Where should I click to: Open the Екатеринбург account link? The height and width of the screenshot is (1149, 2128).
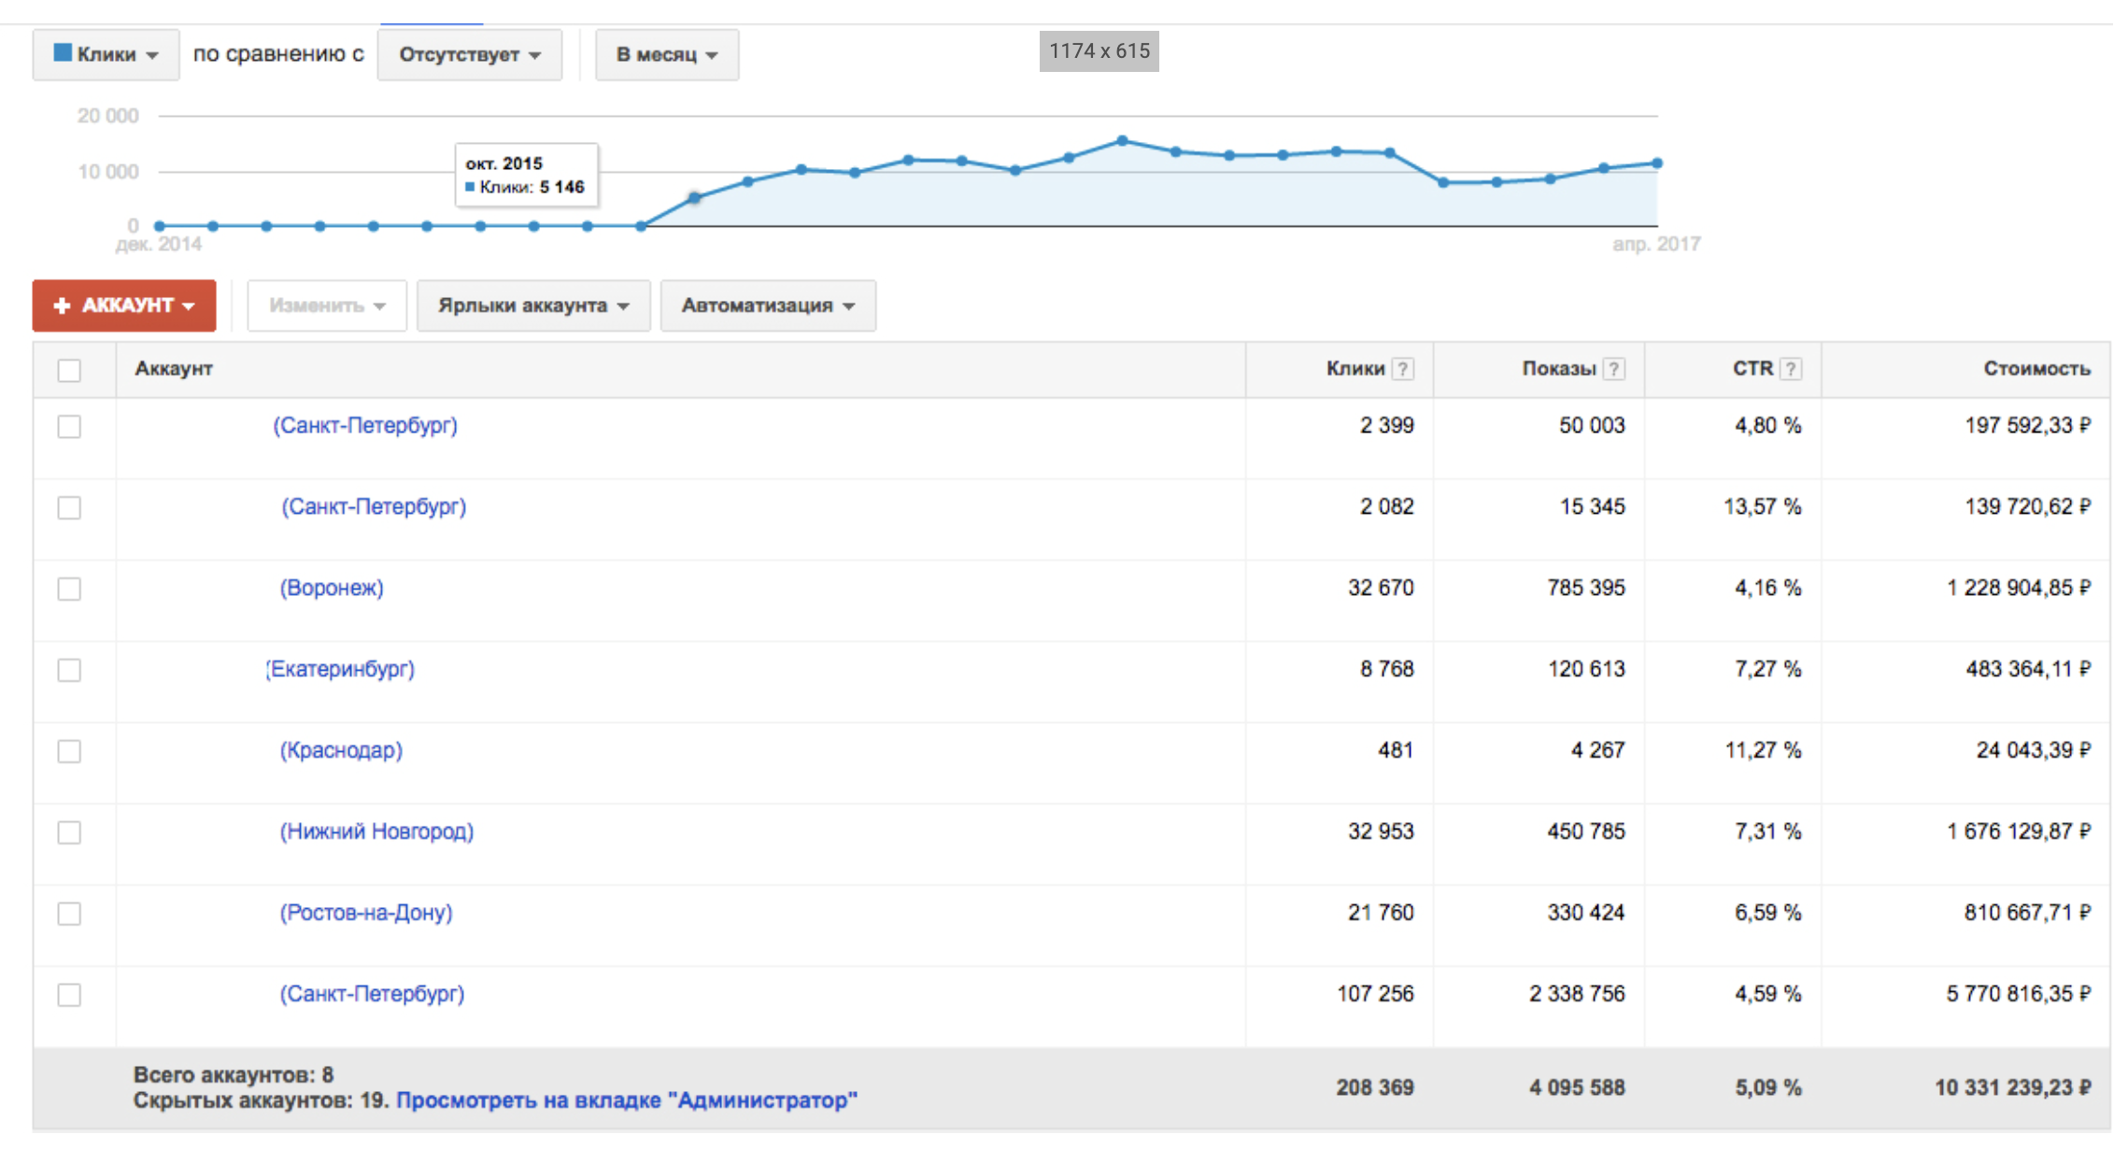click(340, 669)
